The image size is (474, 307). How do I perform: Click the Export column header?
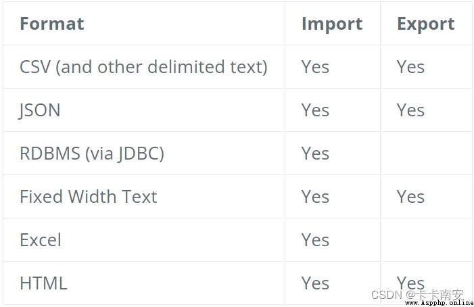(425, 24)
